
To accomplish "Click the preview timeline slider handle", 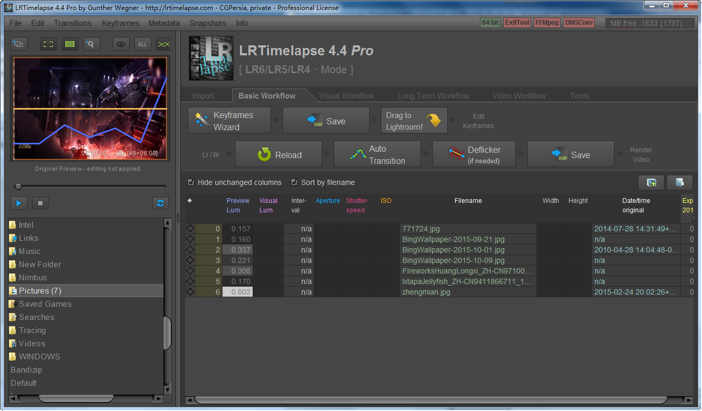I will point(18,186).
